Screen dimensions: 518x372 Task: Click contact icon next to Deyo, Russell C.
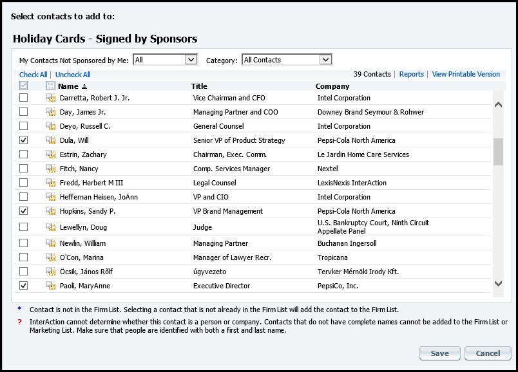tap(50, 126)
